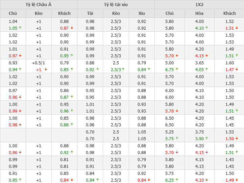Switch to the Tỷ lệ tài xỉu header
Viewport: 244px width, 183px height.
click(116, 5)
